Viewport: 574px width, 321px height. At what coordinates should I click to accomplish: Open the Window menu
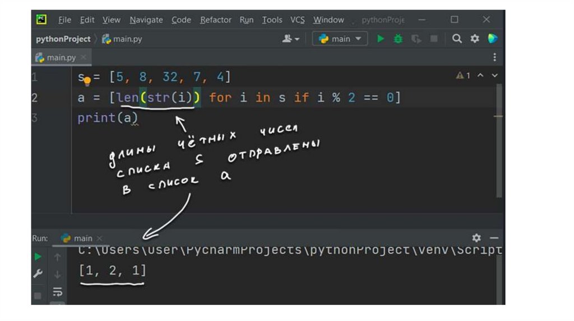pyautogui.click(x=328, y=20)
